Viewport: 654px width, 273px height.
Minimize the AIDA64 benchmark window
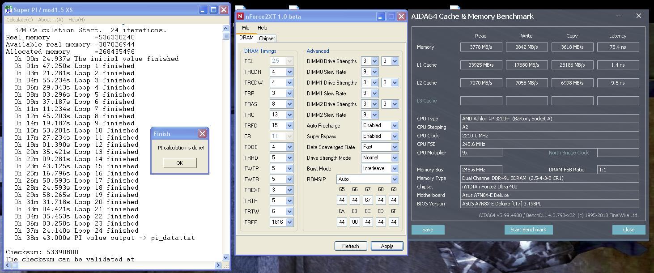coord(618,16)
